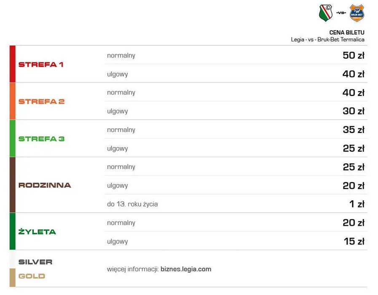Click the SILVER zone label

coord(35,262)
